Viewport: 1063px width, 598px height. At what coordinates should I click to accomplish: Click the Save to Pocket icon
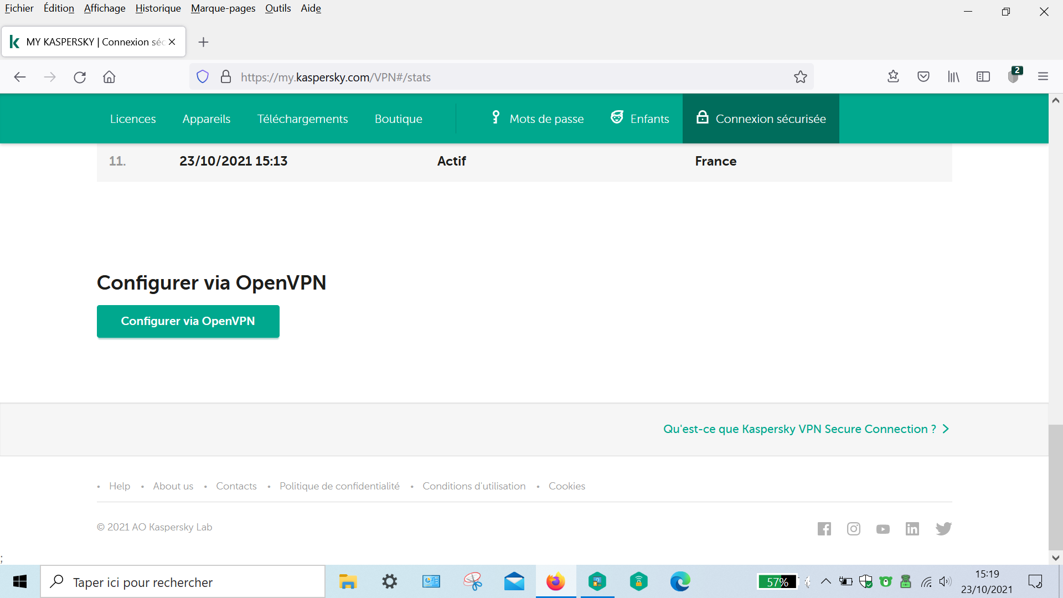(x=923, y=77)
